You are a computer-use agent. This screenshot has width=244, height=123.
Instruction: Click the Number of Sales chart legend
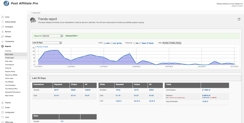[x=41, y=47]
